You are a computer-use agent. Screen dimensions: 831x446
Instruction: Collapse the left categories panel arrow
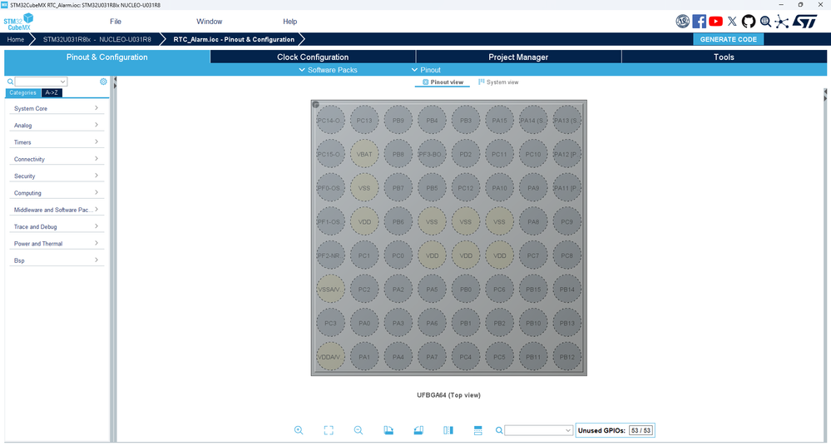click(x=115, y=80)
